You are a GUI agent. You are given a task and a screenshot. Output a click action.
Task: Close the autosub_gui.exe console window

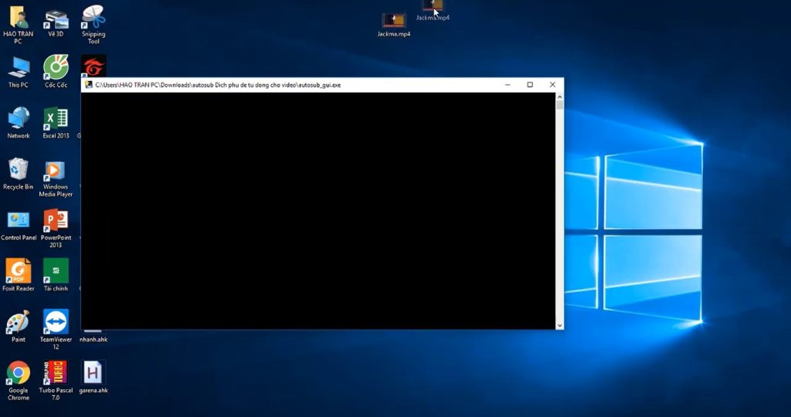[552, 85]
